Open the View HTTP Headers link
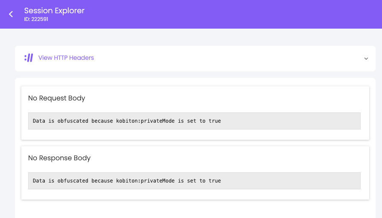This screenshot has height=218, width=382. (66, 58)
